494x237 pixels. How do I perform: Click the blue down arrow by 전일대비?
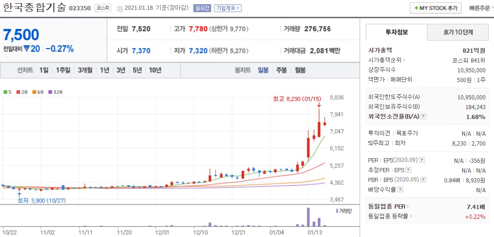tap(27, 49)
